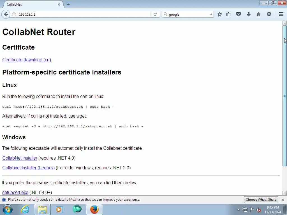Open Windows Media Player from taskbar
Image resolution: width=287 pixels, height=215 pixels.
(x=59, y=209)
